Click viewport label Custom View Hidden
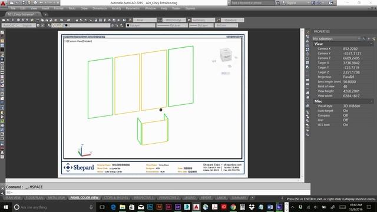 coord(78,41)
